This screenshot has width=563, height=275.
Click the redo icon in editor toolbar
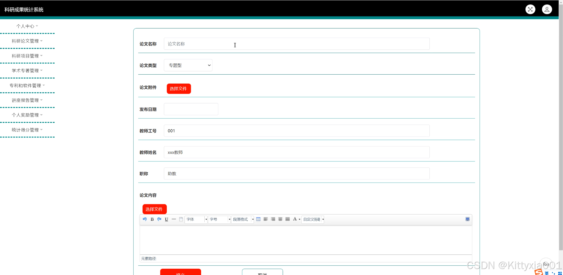click(x=159, y=219)
